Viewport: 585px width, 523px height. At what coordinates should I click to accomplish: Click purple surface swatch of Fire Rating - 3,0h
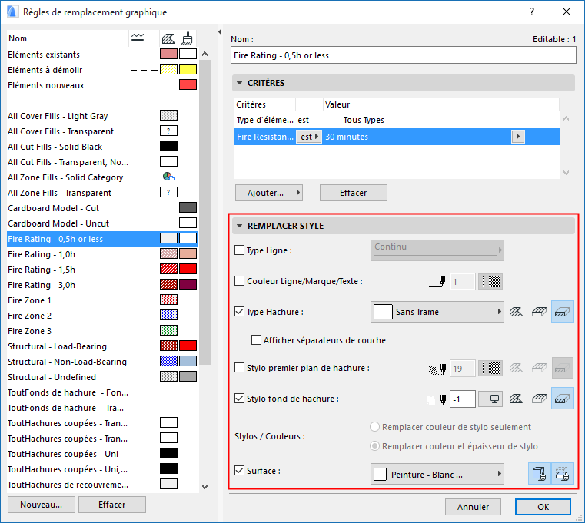(x=188, y=284)
